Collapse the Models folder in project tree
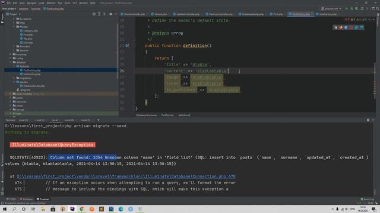 tap(14, 27)
